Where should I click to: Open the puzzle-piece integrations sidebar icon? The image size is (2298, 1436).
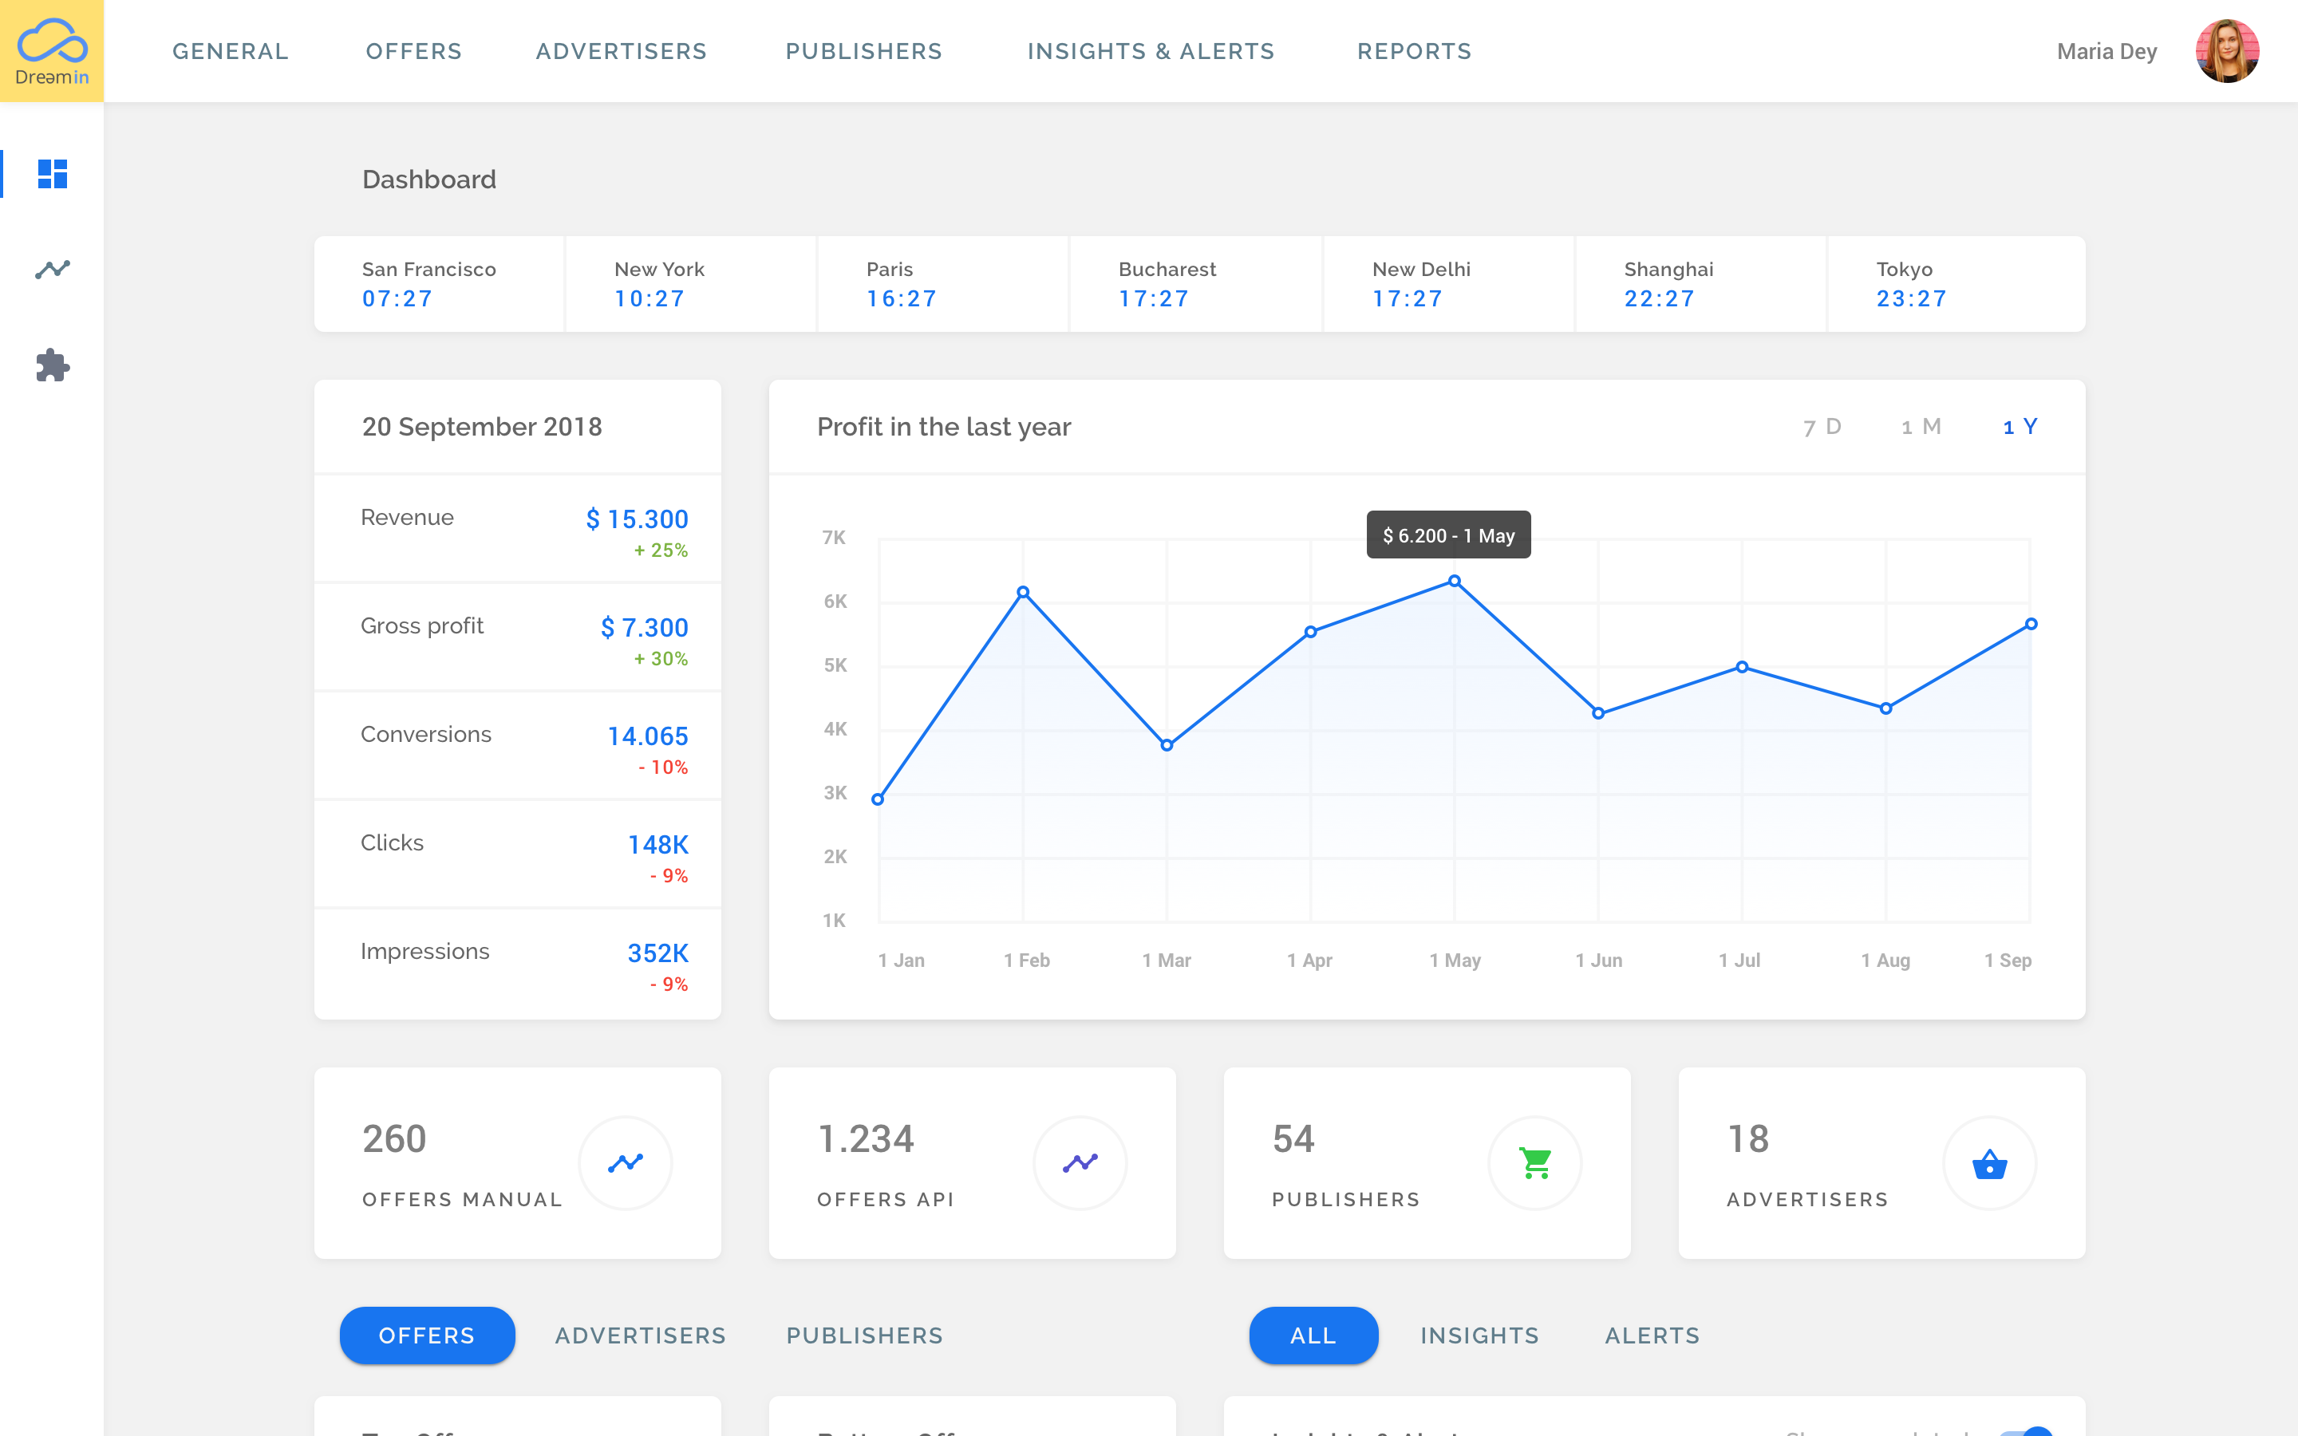point(52,365)
